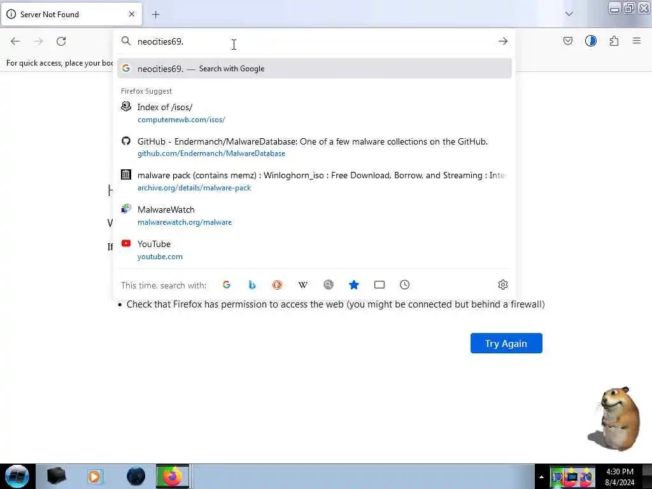This screenshot has height=489, width=652.
Task: Search bookmarks with the star icon
Action: tap(354, 285)
